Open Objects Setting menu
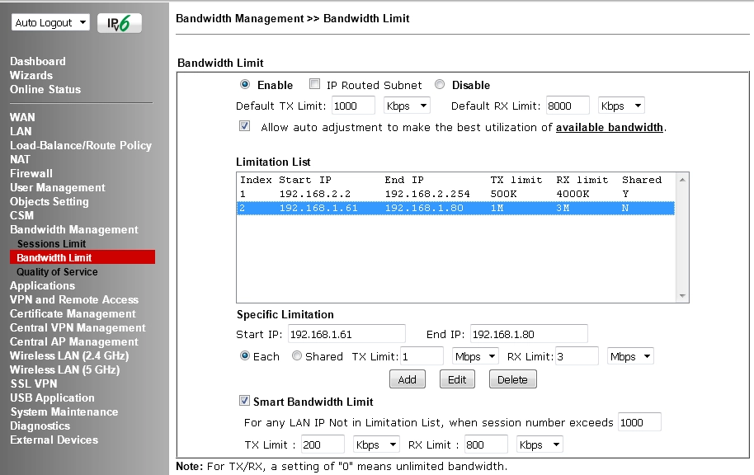Viewport: 754px width, 475px height. 49,202
